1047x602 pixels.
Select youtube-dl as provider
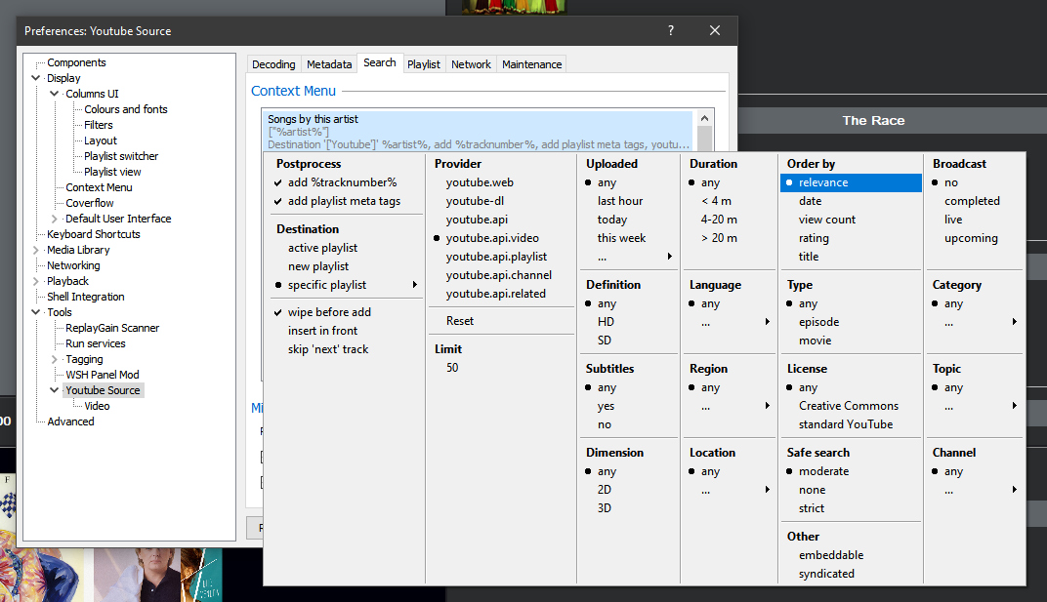476,201
